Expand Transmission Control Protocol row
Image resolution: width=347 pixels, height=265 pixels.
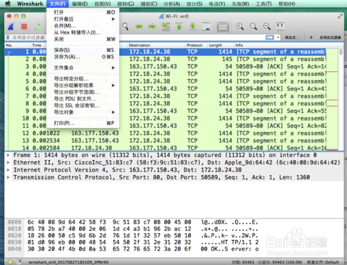[8, 177]
